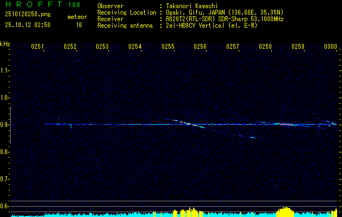Click the yellow power peak under 0256

point(189,212)
